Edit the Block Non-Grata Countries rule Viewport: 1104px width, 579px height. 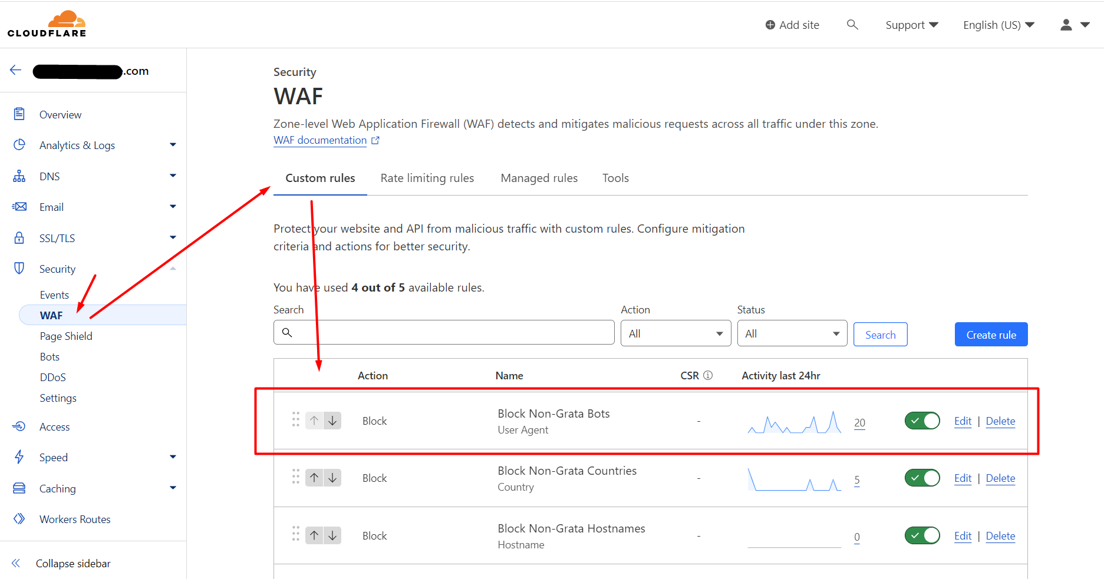tap(963, 478)
